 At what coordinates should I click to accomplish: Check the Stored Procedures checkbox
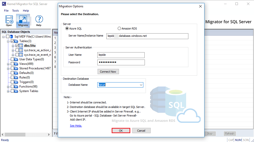tap(13, 68)
